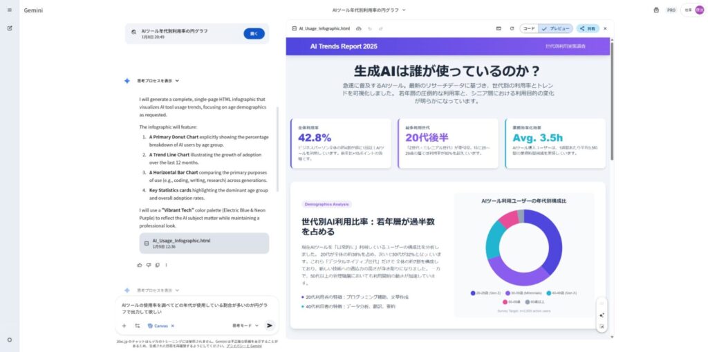
Task: Click the preview scrollbar down arrow
Action: pyautogui.click(x=612, y=337)
